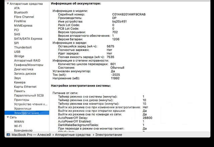Image resolution: width=214 pixels, height=147 pixels.
Task: Select iBridge in the sidebar
Action: coord(19,56)
